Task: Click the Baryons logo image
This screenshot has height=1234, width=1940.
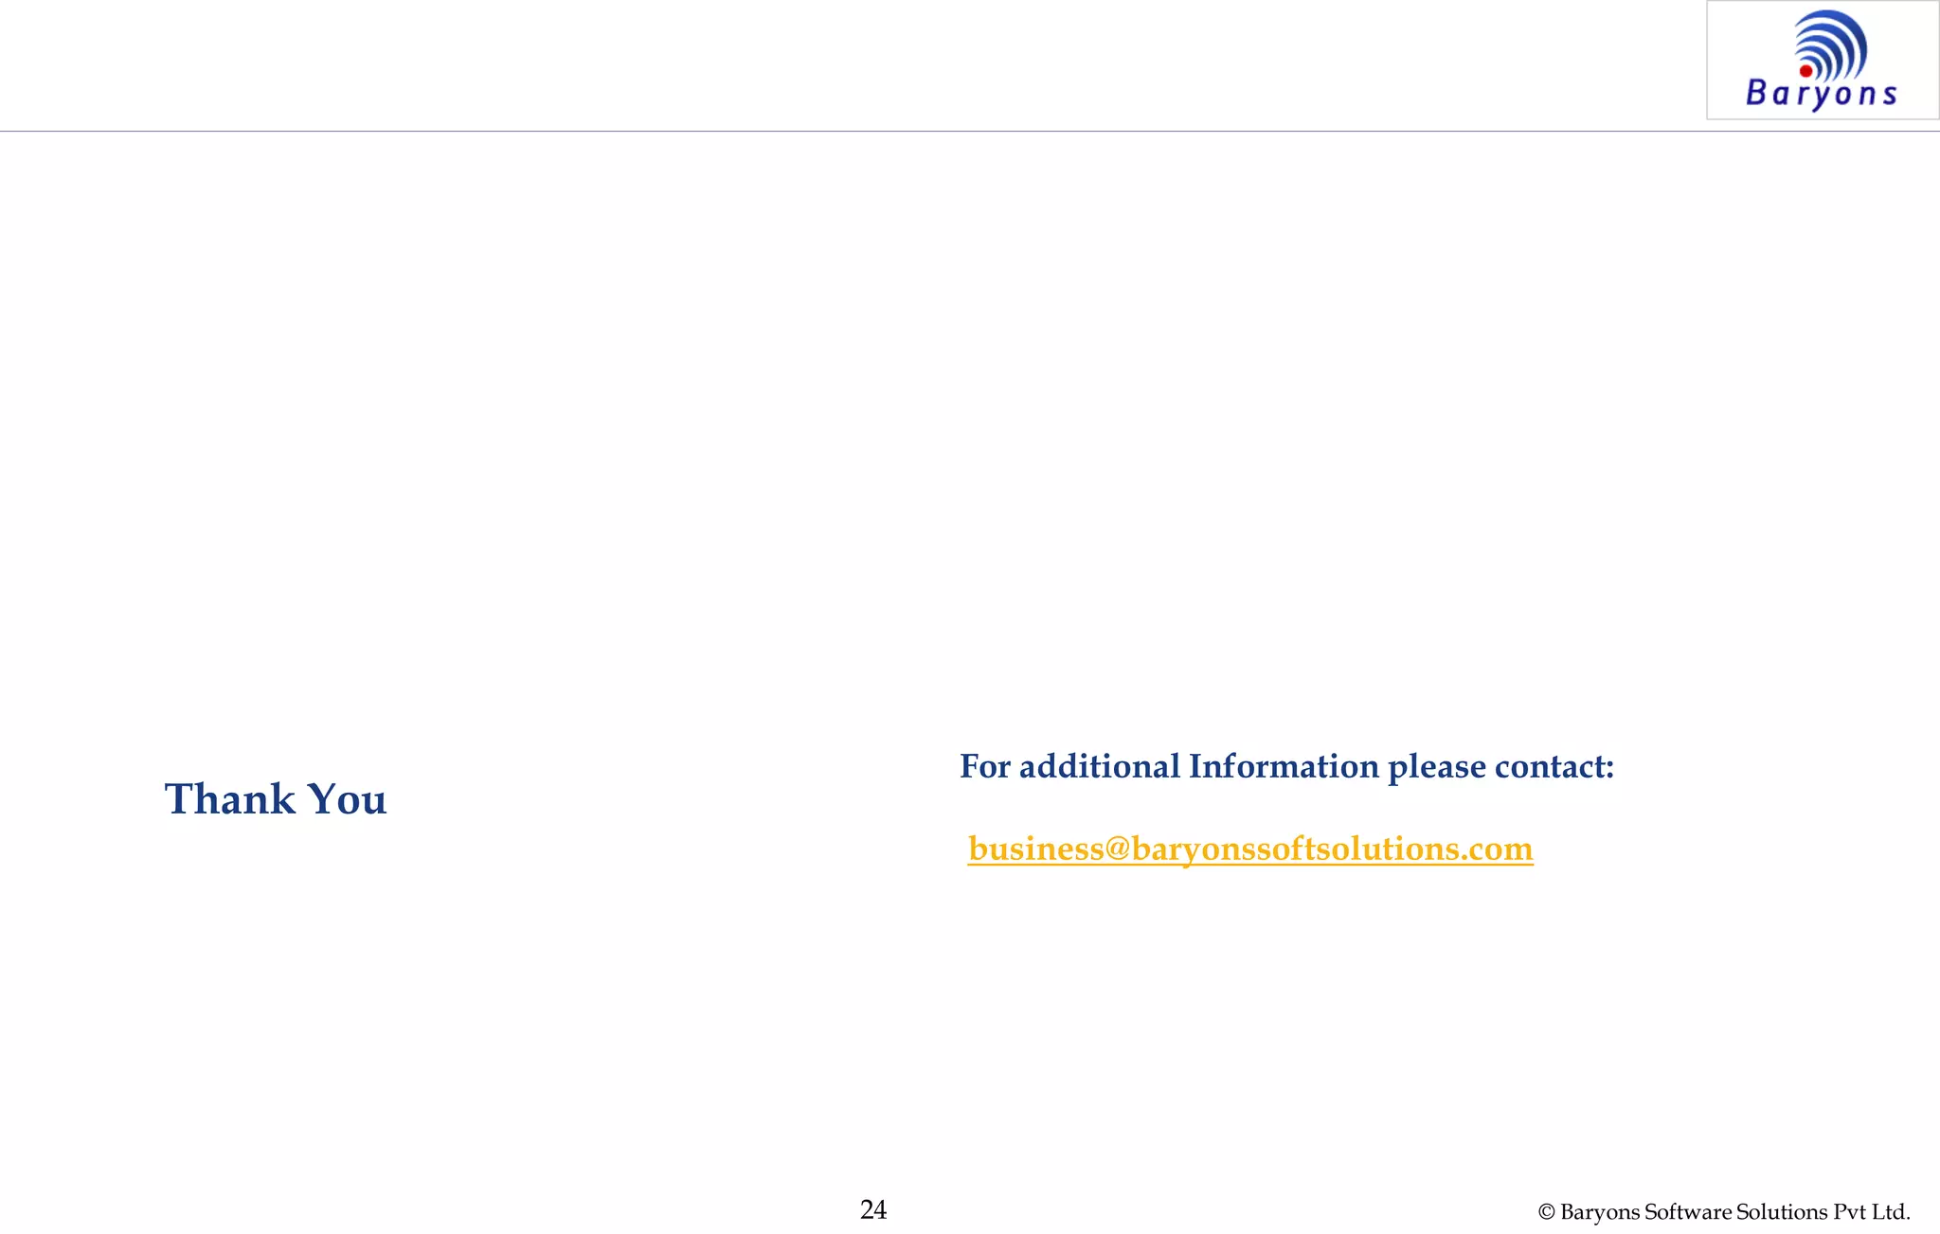Action: [1823, 61]
